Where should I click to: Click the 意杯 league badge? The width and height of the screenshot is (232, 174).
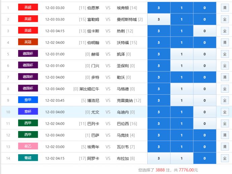tap(28, 112)
